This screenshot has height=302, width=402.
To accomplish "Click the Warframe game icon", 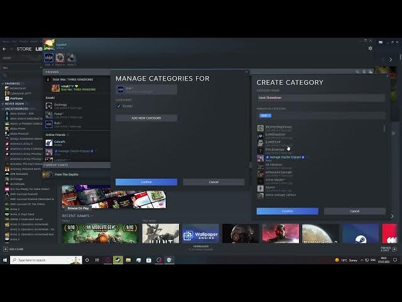I will click(7, 98).
